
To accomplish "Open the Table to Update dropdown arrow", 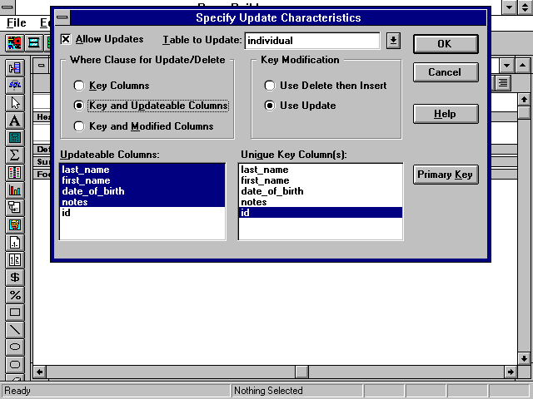I will (394, 41).
